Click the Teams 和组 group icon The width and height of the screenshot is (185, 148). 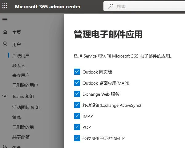(5, 96)
